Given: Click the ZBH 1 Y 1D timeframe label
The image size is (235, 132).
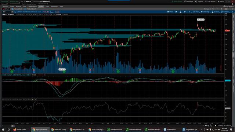Looking at the screenshot, I should [x=8, y=15].
